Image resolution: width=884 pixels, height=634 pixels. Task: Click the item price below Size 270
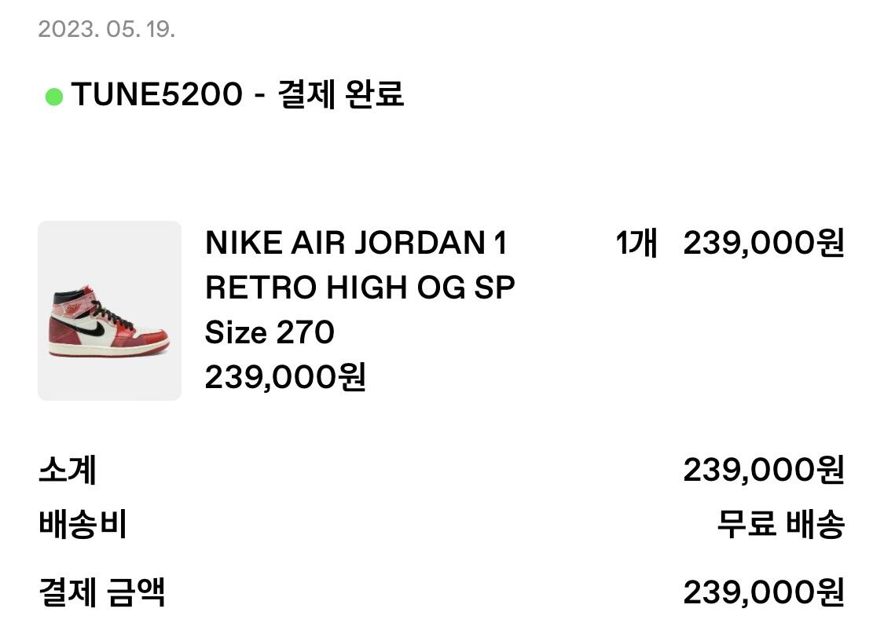pos(285,378)
